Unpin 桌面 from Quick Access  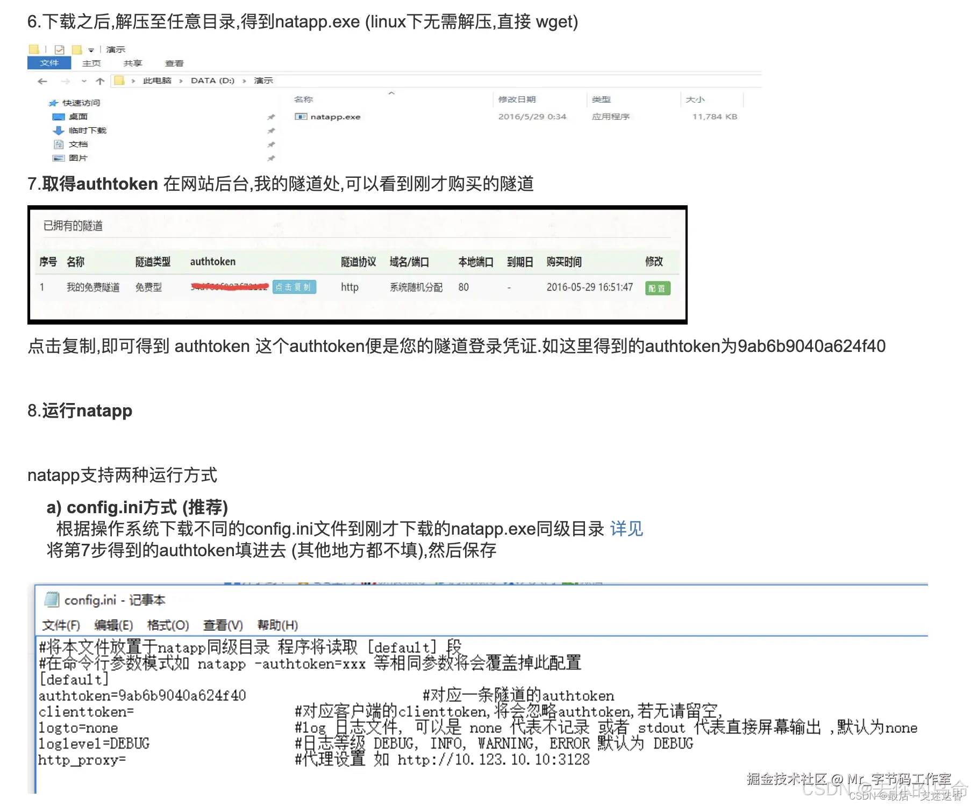(272, 116)
